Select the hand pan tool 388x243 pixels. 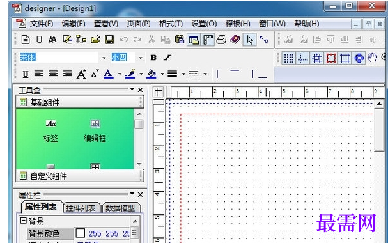[372, 58]
